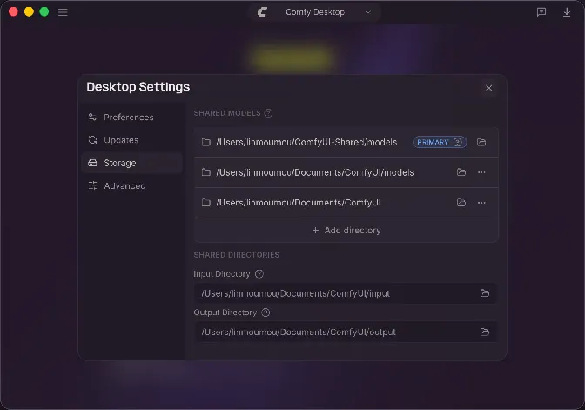Select the /Users/linmoumou/Documents/ComfyUI/models path text

coord(315,172)
